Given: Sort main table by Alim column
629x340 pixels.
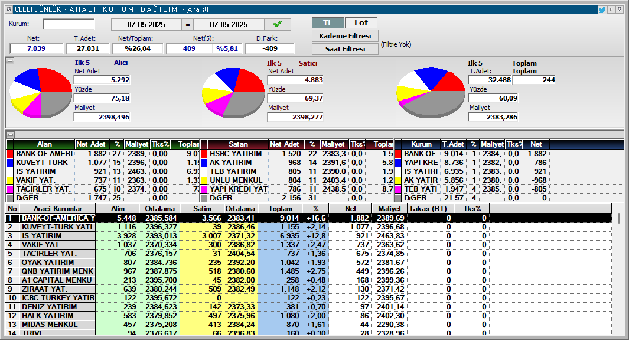Looking at the screenshot, I should point(118,209).
